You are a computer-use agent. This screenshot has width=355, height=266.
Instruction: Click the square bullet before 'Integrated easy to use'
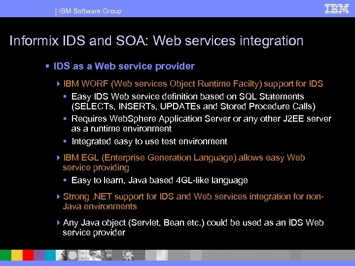pyautogui.click(x=65, y=141)
